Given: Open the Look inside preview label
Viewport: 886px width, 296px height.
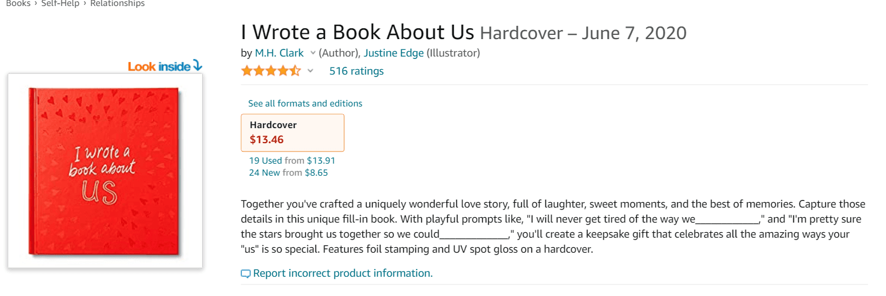Looking at the screenshot, I should point(160,66).
